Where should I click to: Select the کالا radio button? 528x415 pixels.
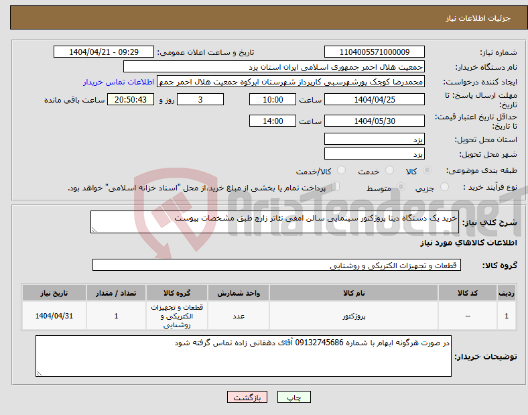pyautogui.click(x=427, y=170)
